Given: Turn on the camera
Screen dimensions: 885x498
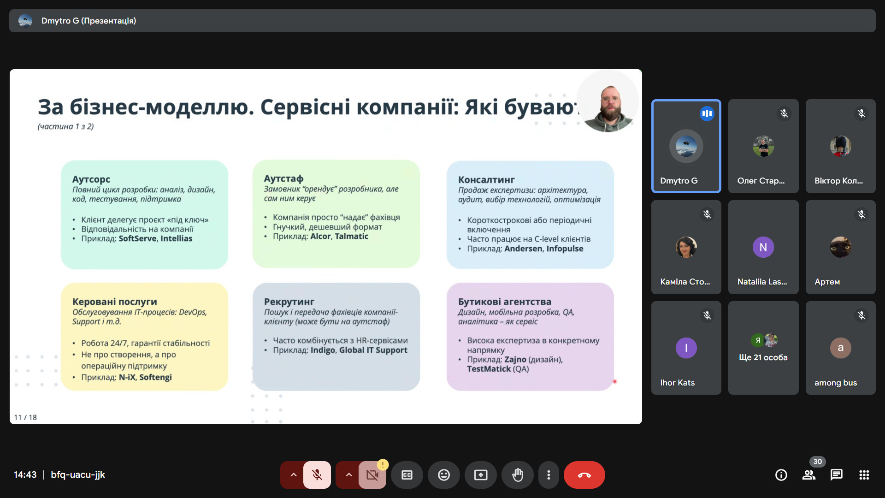Looking at the screenshot, I should [372, 475].
